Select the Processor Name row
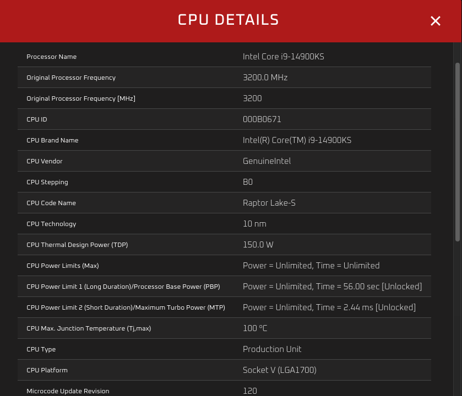The width and height of the screenshot is (462, 396). (224, 57)
